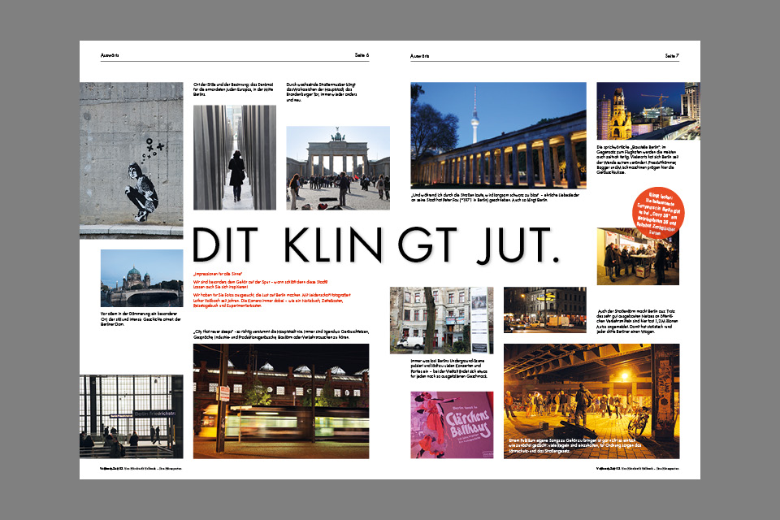Click the street musicians under bridge photo
The image size is (780, 520).
591,401
